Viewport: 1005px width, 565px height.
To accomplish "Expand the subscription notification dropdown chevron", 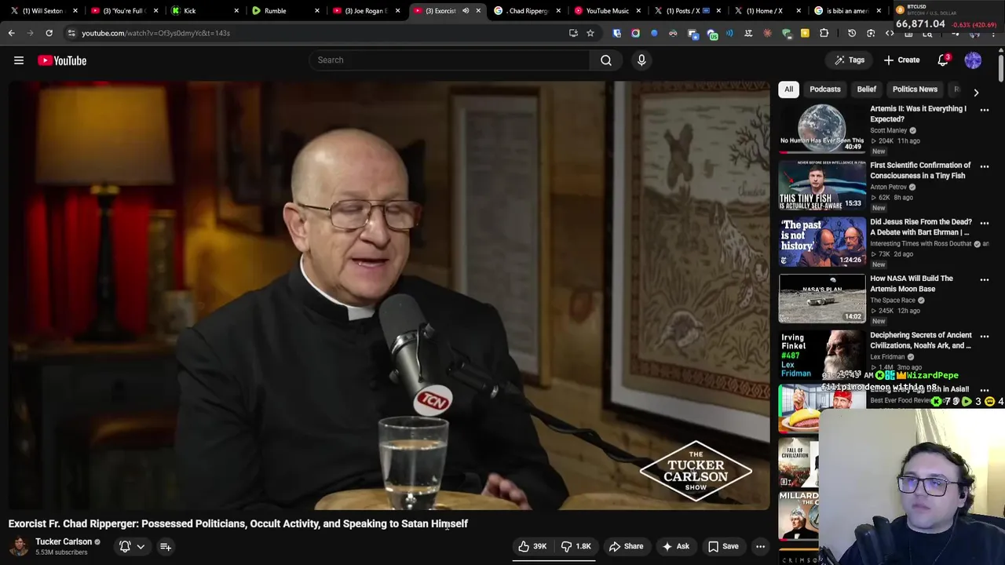I will (x=141, y=547).
